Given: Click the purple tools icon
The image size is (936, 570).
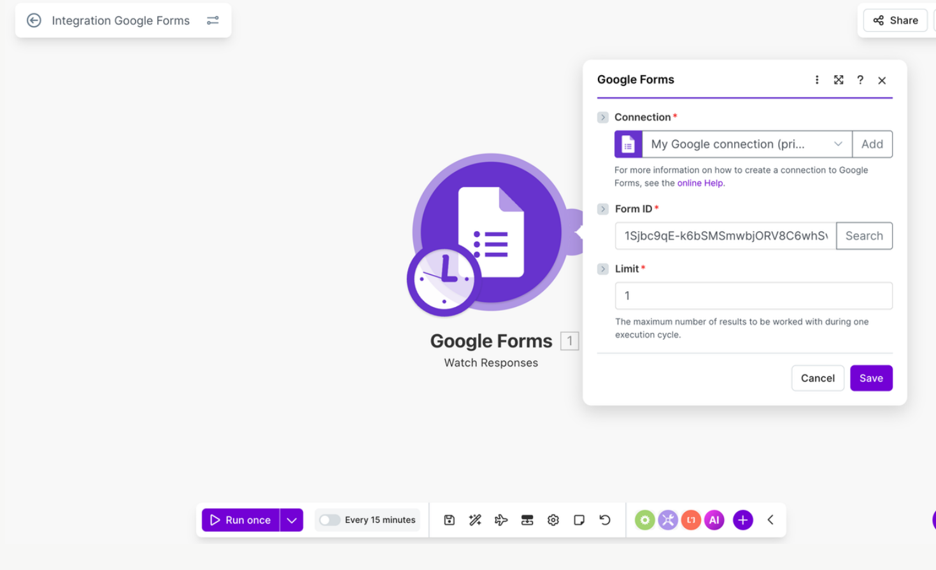Looking at the screenshot, I should [x=668, y=520].
